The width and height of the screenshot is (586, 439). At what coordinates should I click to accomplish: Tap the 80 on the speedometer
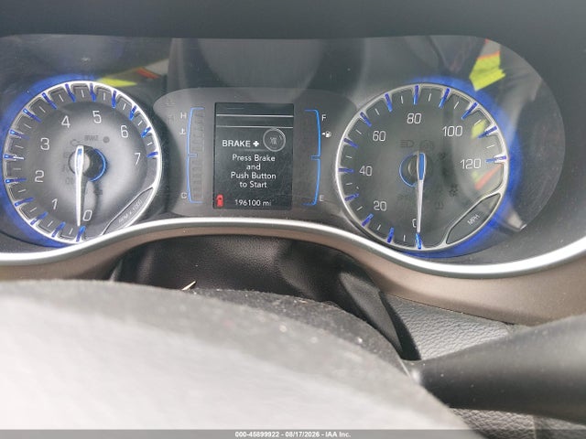(x=414, y=118)
